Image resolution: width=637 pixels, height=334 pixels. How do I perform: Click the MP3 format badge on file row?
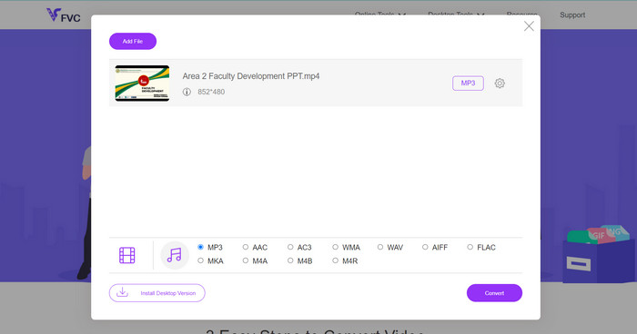point(468,83)
